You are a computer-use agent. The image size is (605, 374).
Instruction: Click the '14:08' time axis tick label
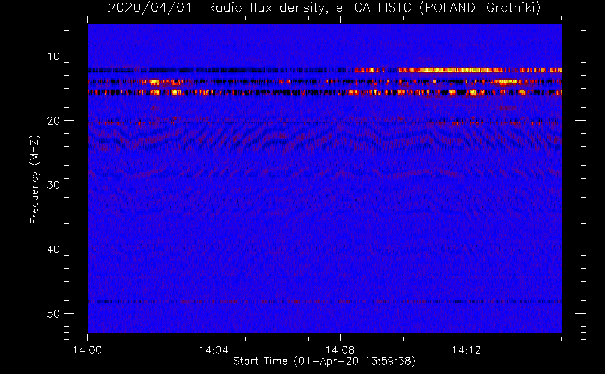tap(340, 350)
